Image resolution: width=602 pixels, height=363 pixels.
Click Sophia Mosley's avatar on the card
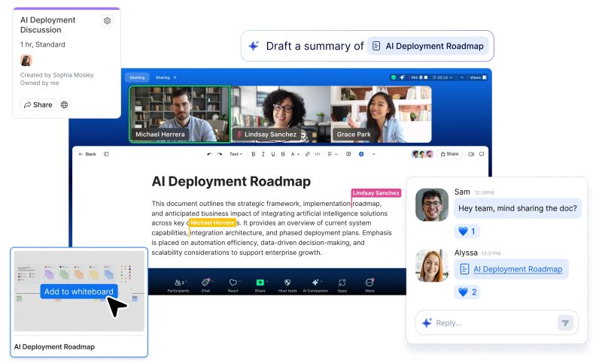click(26, 60)
